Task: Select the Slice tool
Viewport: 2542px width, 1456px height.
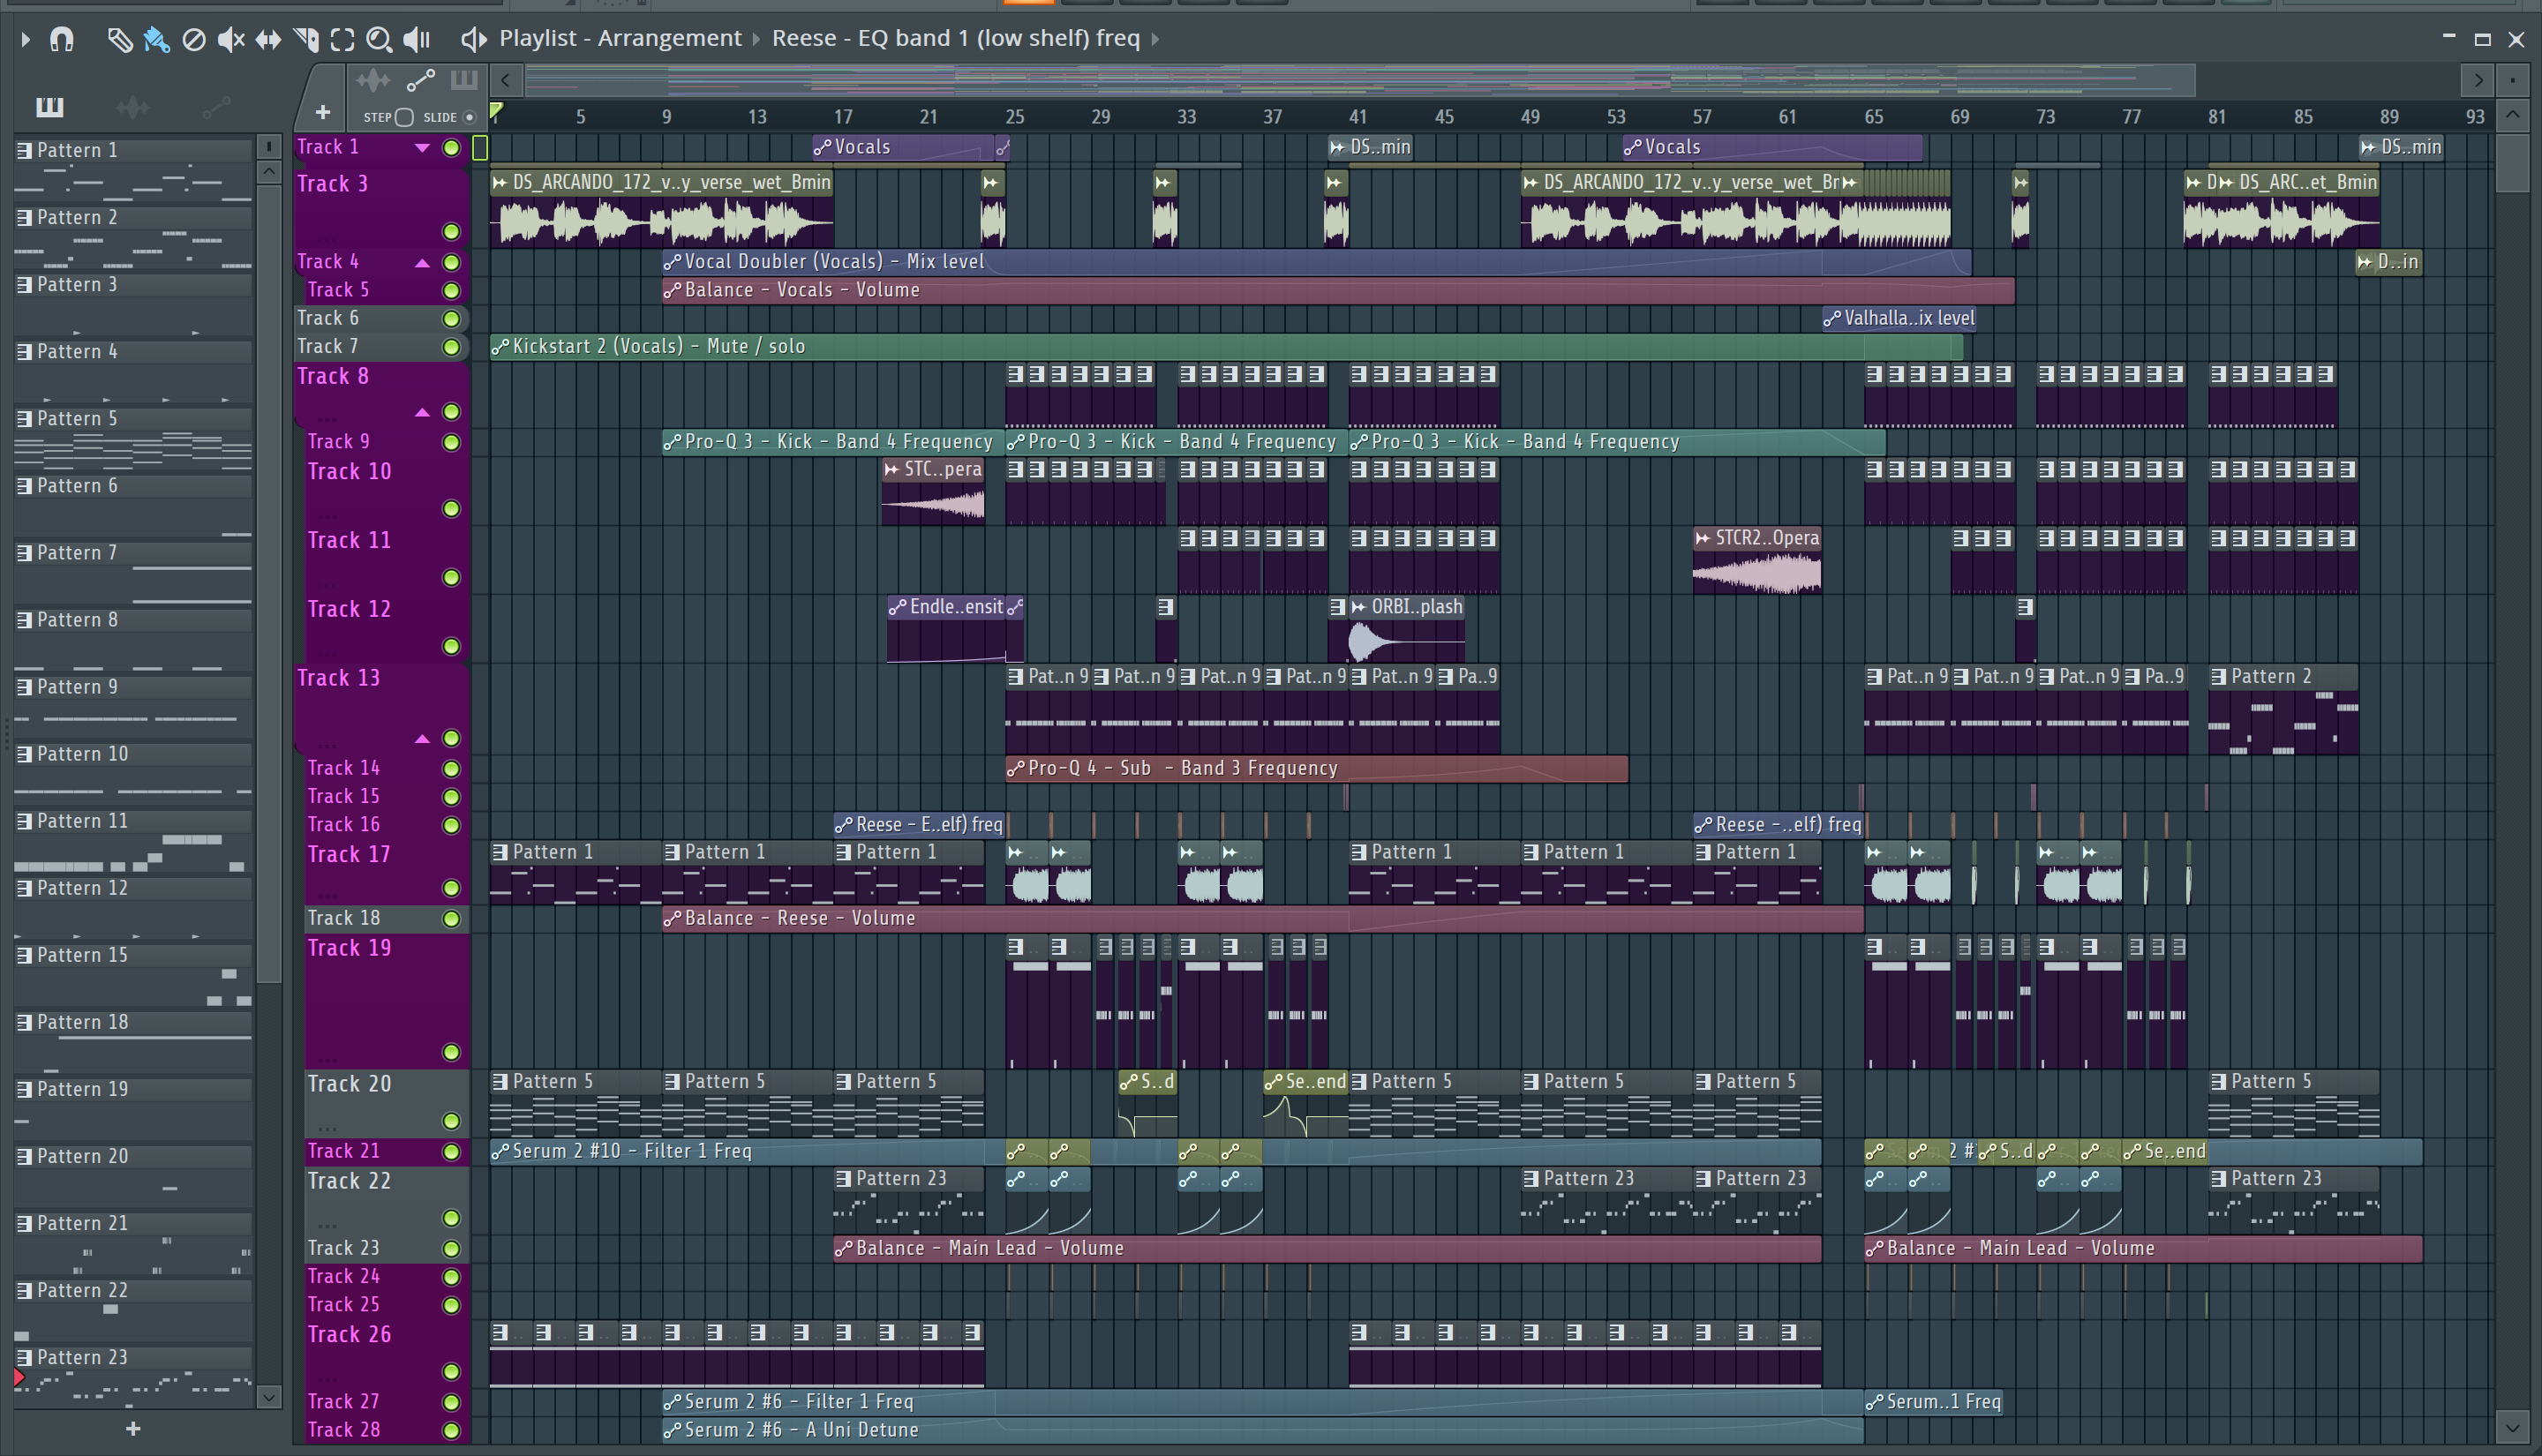Action: click(306, 39)
